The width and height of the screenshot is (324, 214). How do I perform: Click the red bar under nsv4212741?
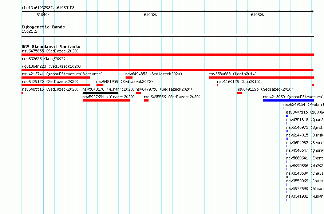click(56, 78)
